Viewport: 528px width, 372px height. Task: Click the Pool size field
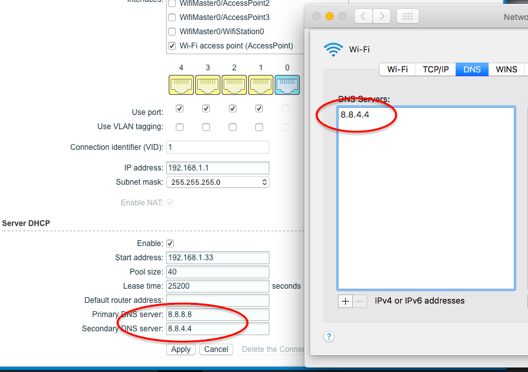(218, 272)
